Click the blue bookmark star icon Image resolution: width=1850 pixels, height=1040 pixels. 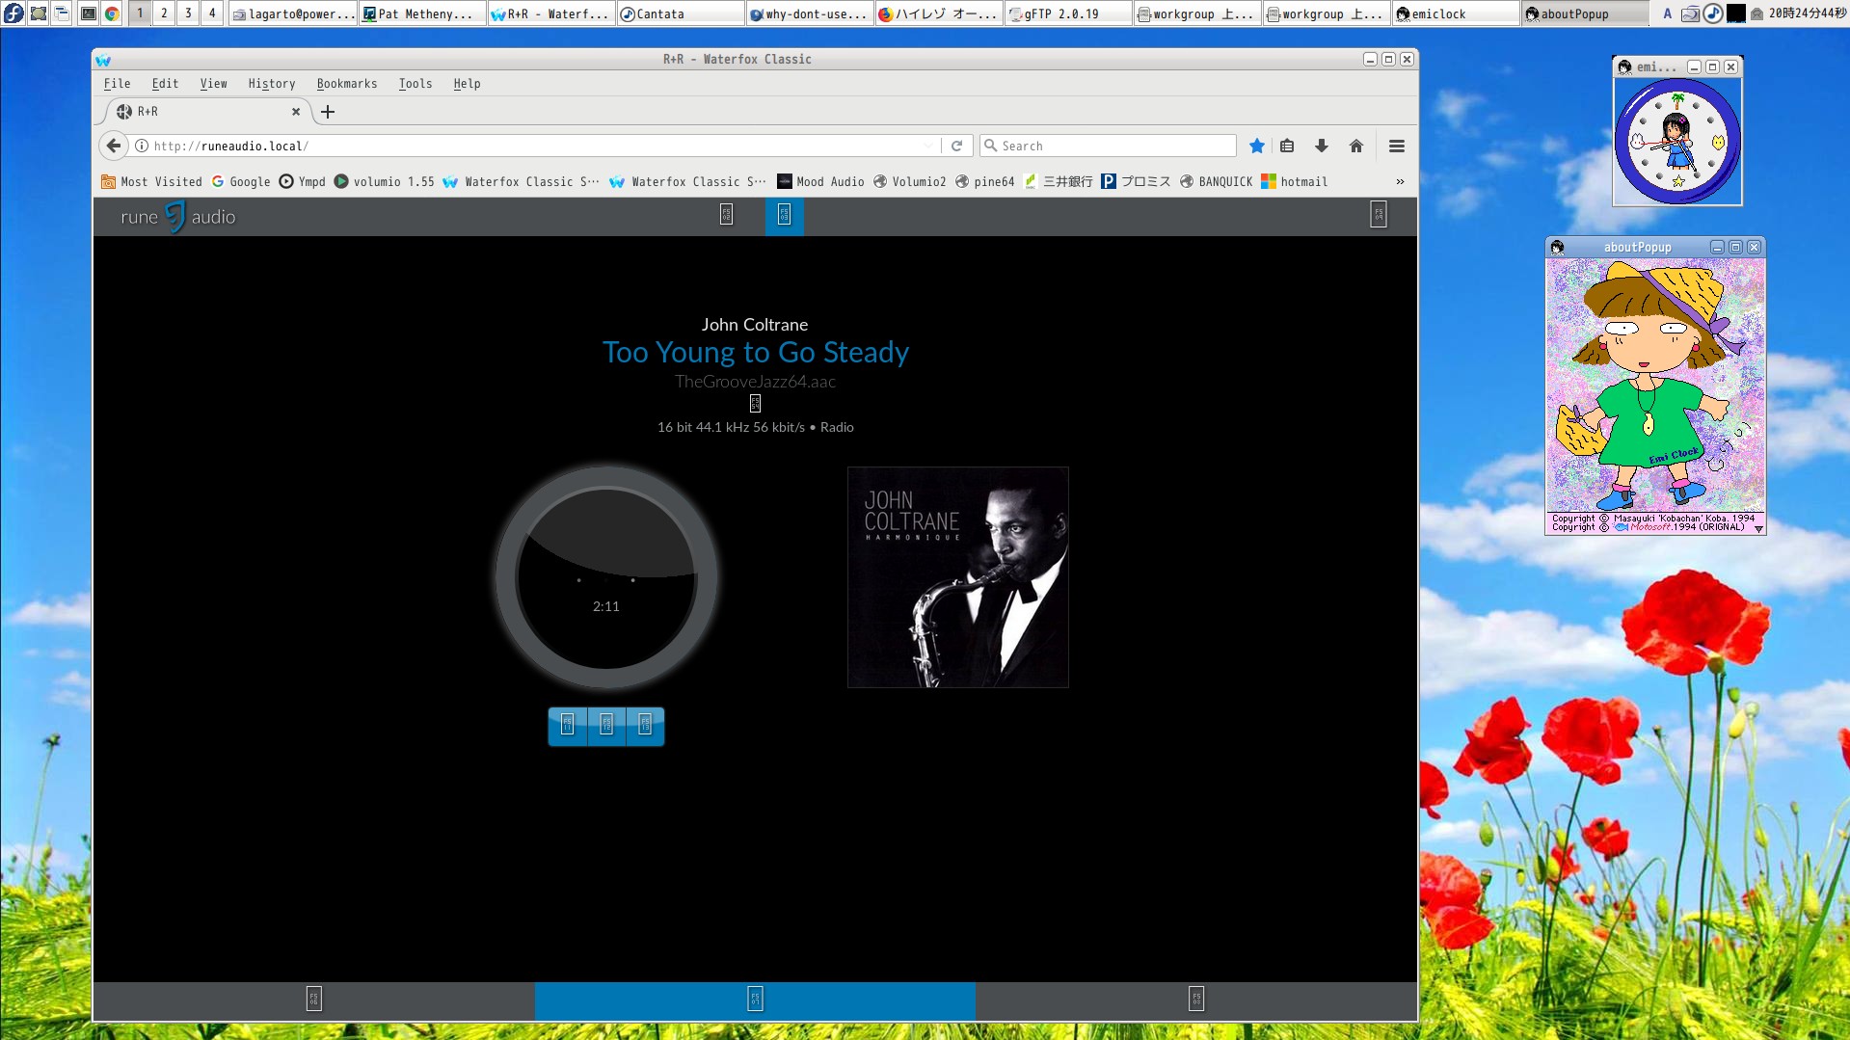(1256, 146)
